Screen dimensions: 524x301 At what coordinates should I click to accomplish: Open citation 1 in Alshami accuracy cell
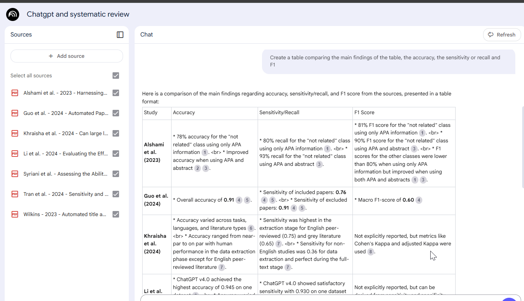point(205,152)
